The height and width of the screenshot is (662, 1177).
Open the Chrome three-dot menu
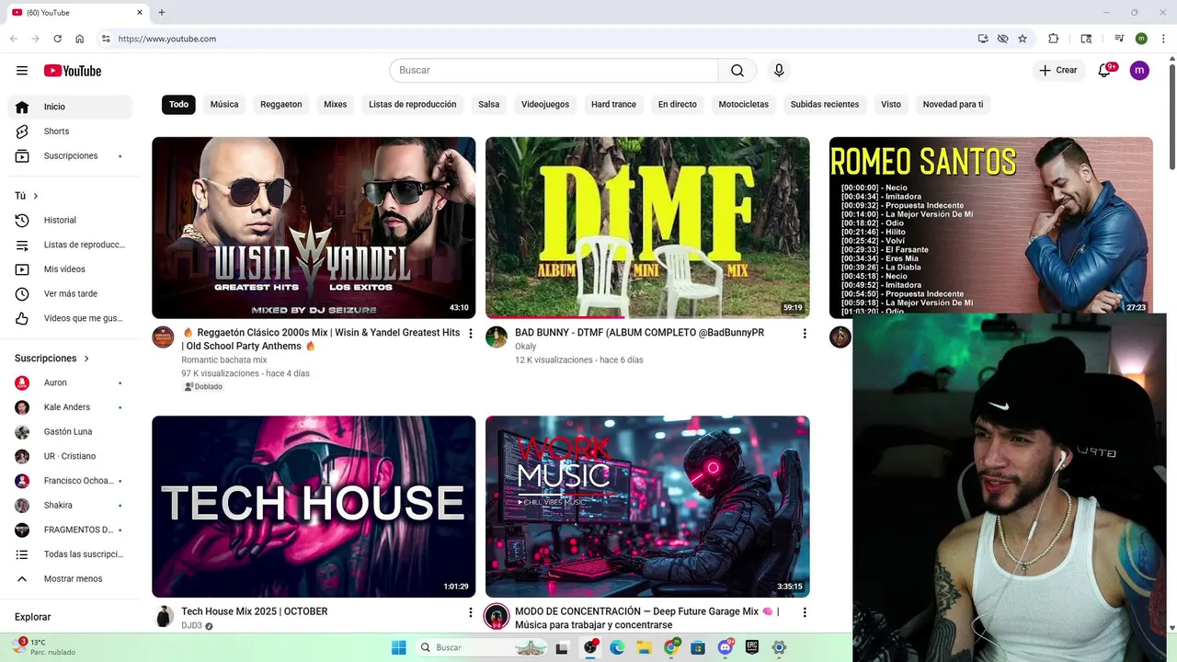pos(1161,39)
